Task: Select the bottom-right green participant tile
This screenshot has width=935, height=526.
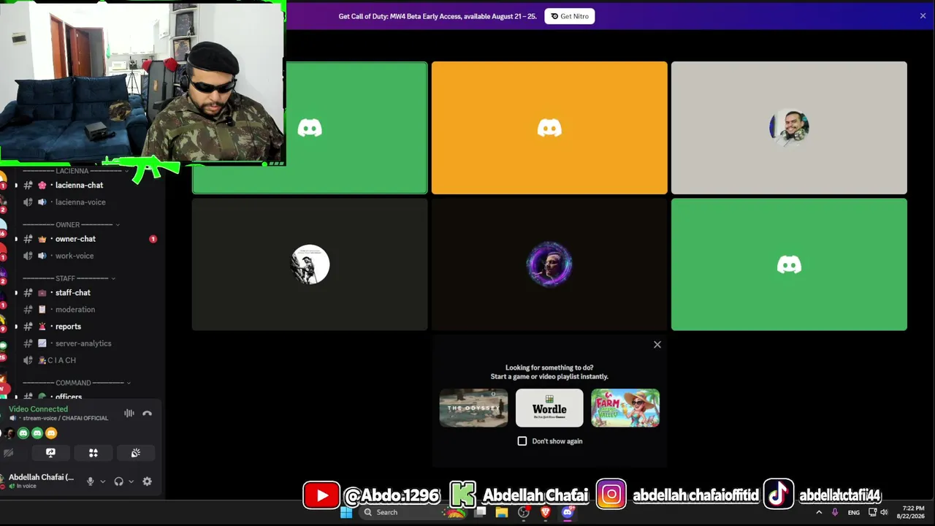Action: point(789,264)
